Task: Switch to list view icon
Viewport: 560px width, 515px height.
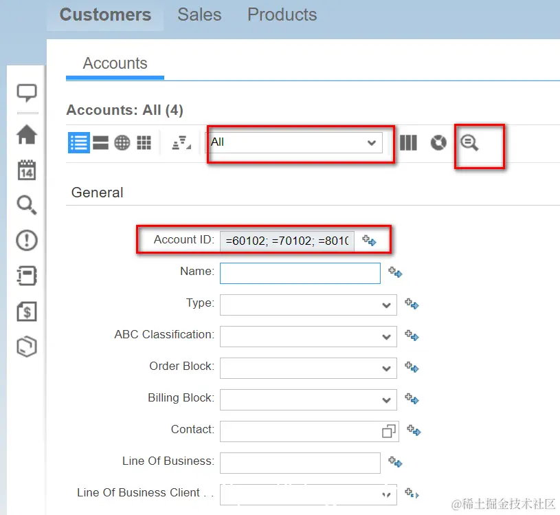Action: click(79, 142)
